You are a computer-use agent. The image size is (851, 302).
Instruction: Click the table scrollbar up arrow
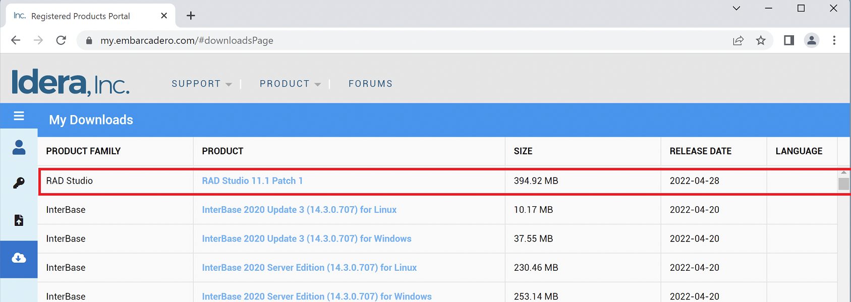tap(843, 172)
